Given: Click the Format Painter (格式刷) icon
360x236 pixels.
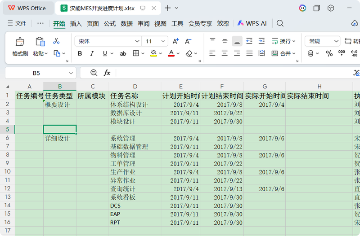Looking at the screenshot, I should pos(20,42).
